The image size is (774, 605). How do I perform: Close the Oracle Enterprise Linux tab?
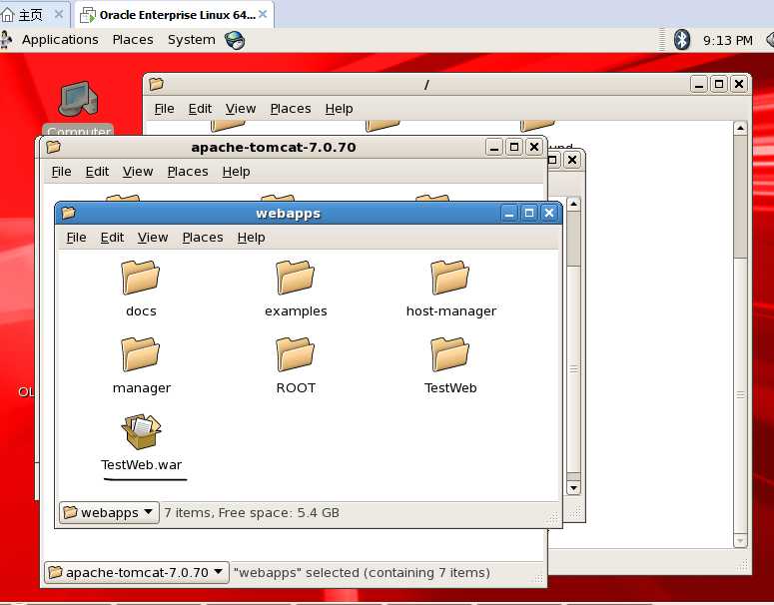tap(263, 14)
